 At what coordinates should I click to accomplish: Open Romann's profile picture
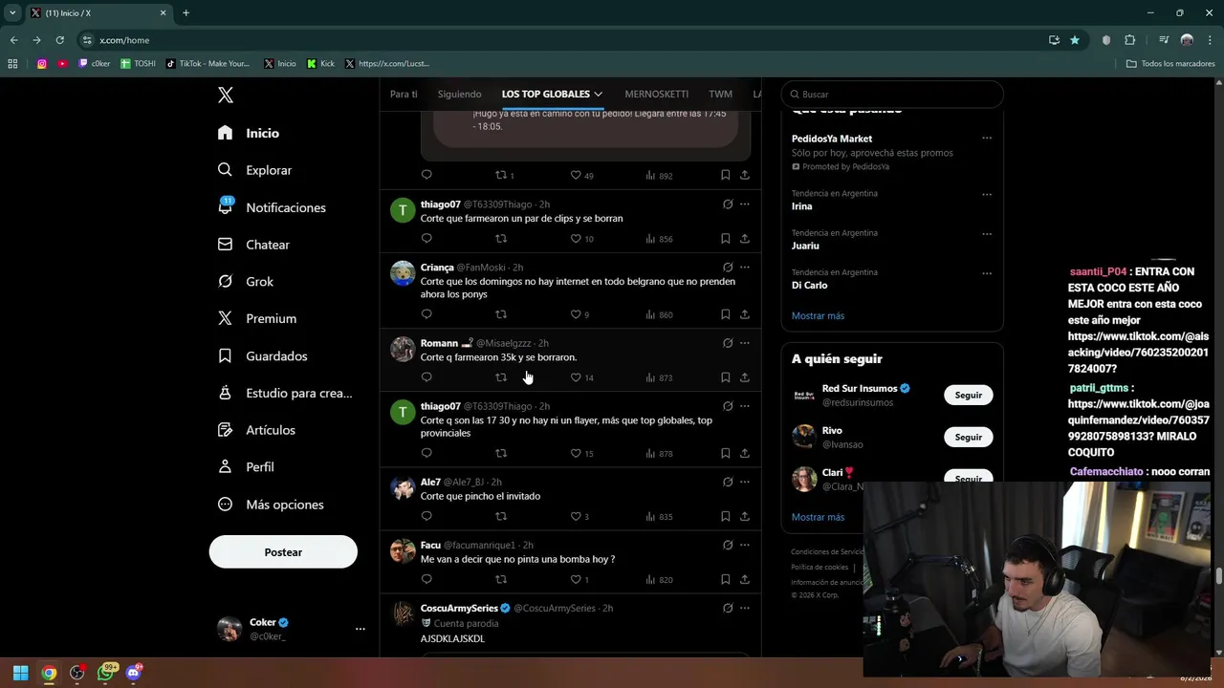tap(403, 349)
